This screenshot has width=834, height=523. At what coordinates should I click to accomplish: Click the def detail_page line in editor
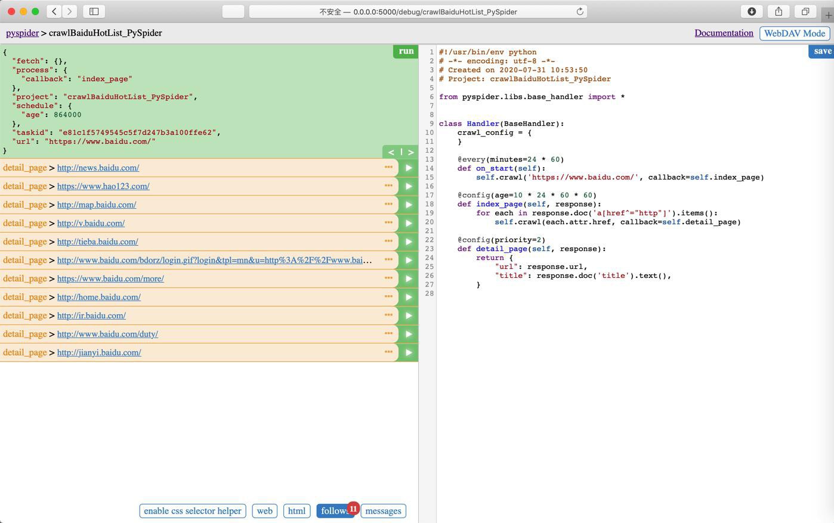[532, 249]
